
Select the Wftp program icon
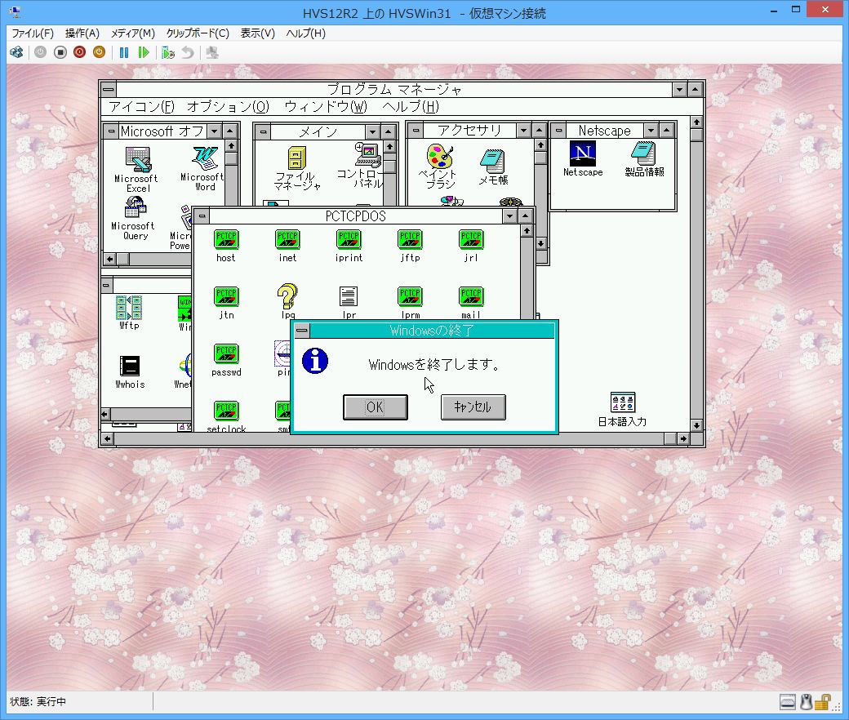[129, 313]
